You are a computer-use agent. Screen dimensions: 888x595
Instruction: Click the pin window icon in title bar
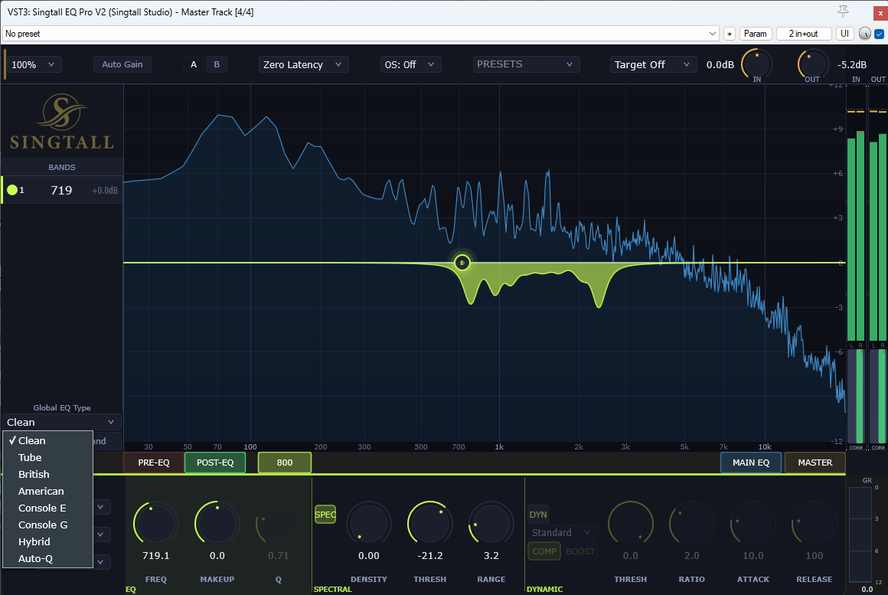click(x=843, y=11)
